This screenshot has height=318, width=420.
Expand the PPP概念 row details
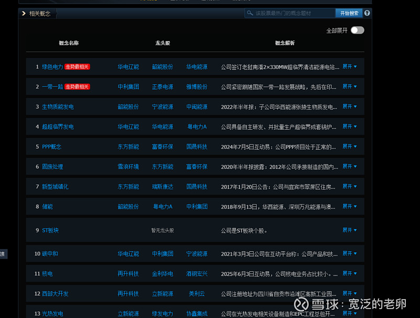coord(350,147)
